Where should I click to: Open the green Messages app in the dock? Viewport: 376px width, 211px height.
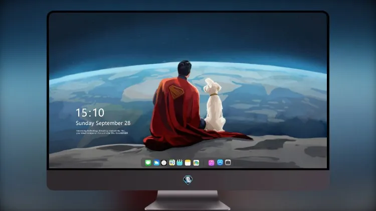148,162
